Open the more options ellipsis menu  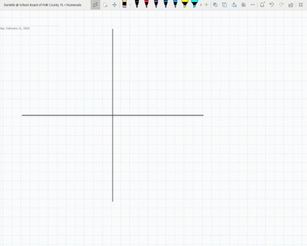(x=253, y=4)
